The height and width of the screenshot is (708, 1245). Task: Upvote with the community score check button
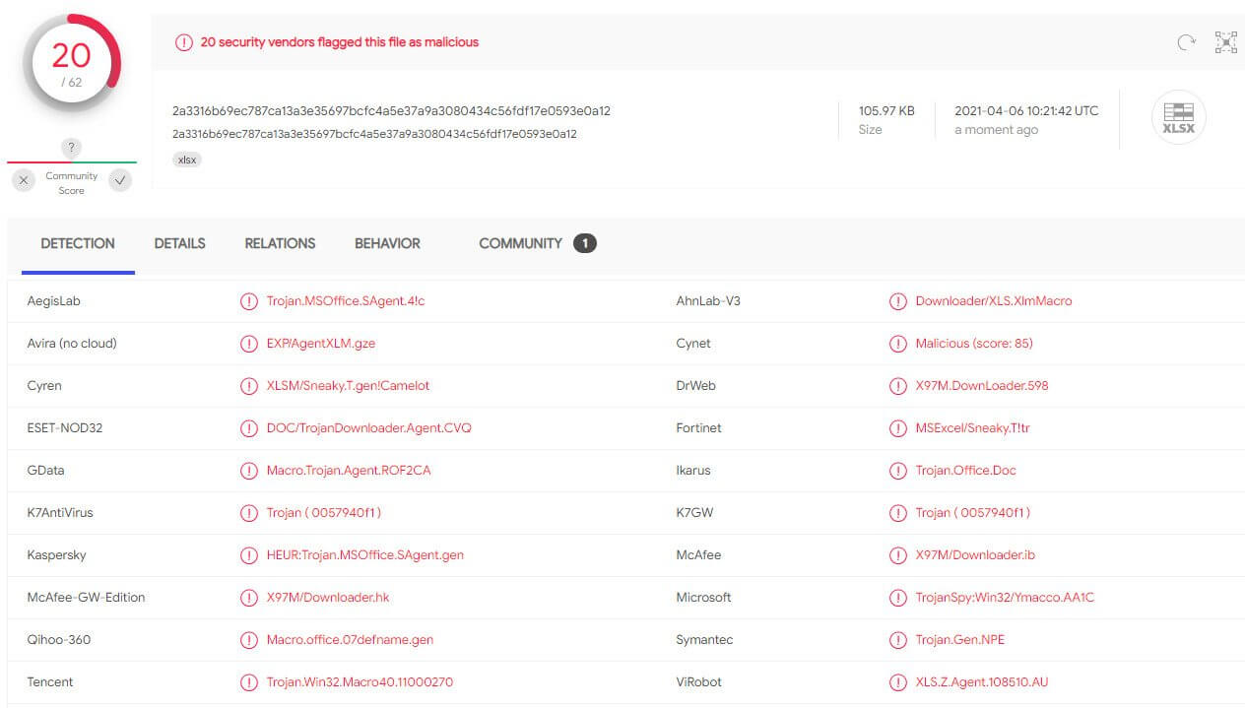click(x=120, y=180)
